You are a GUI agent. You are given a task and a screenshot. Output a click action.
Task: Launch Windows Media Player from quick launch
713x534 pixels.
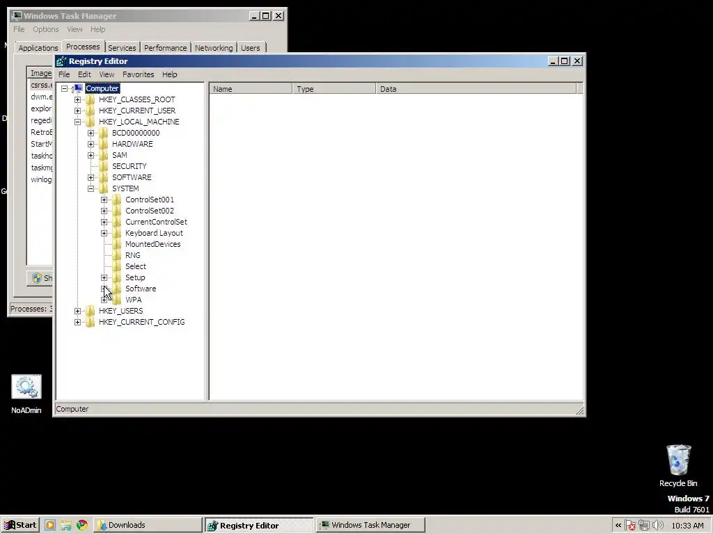(x=50, y=526)
